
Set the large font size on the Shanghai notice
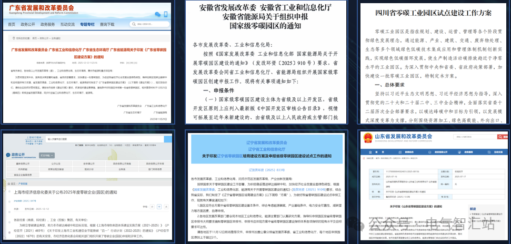pos(166,207)
